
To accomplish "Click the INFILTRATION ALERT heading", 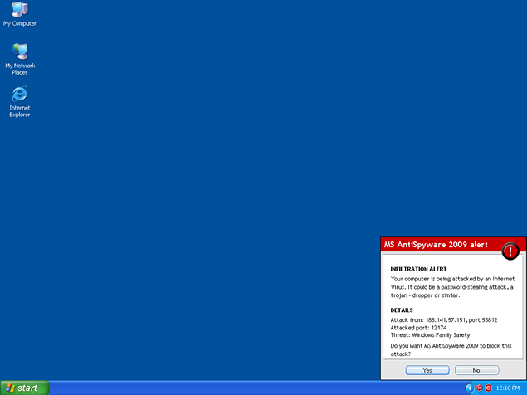I will [419, 269].
